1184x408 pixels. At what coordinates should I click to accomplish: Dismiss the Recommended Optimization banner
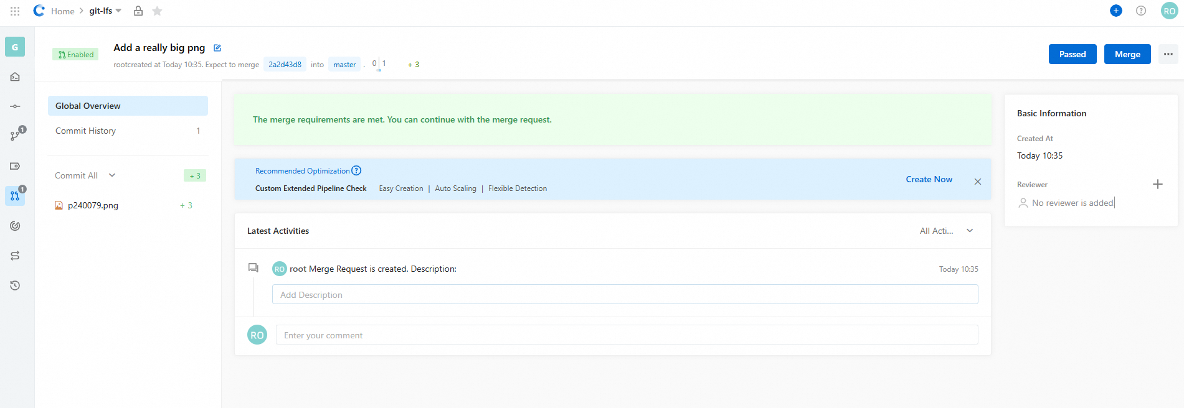click(x=978, y=182)
